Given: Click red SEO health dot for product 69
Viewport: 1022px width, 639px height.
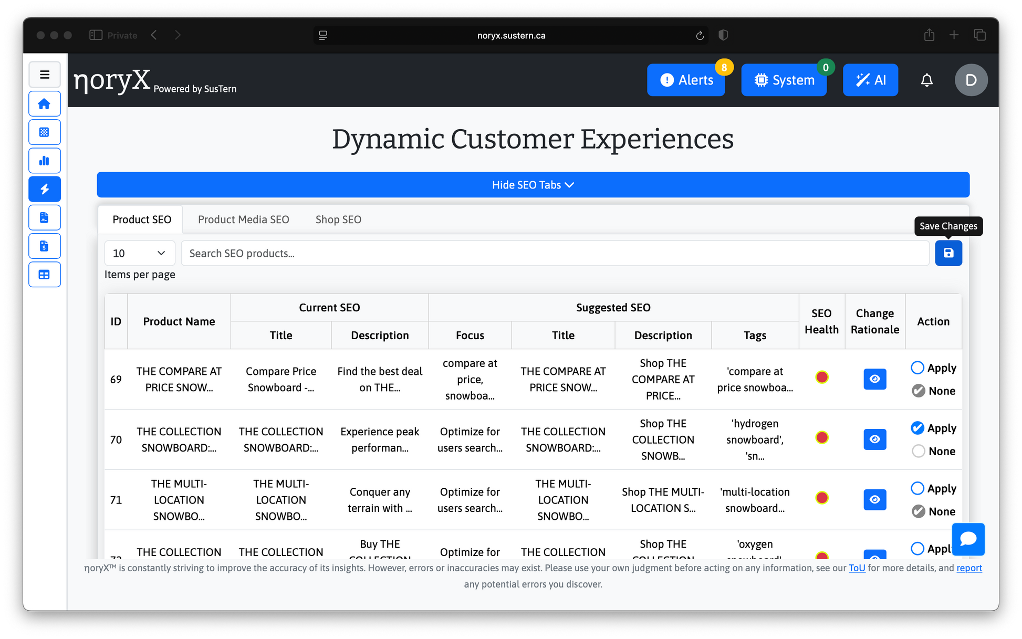Looking at the screenshot, I should click(x=822, y=377).
